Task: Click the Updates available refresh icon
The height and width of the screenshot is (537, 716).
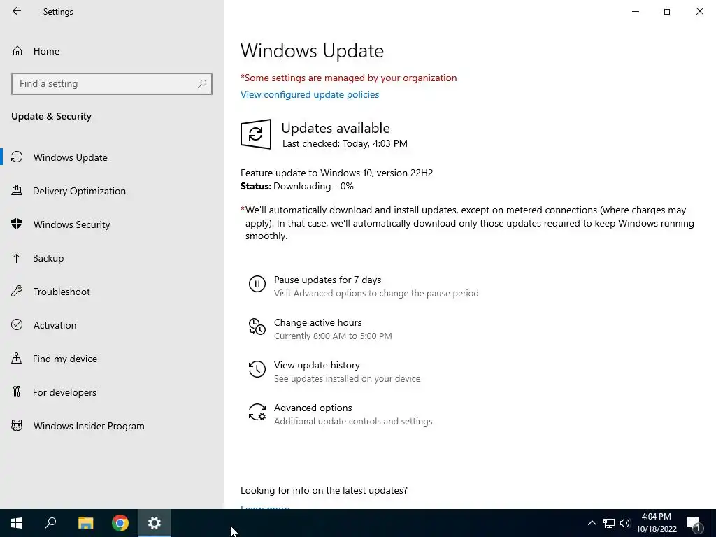Action: tap(256, 134)
